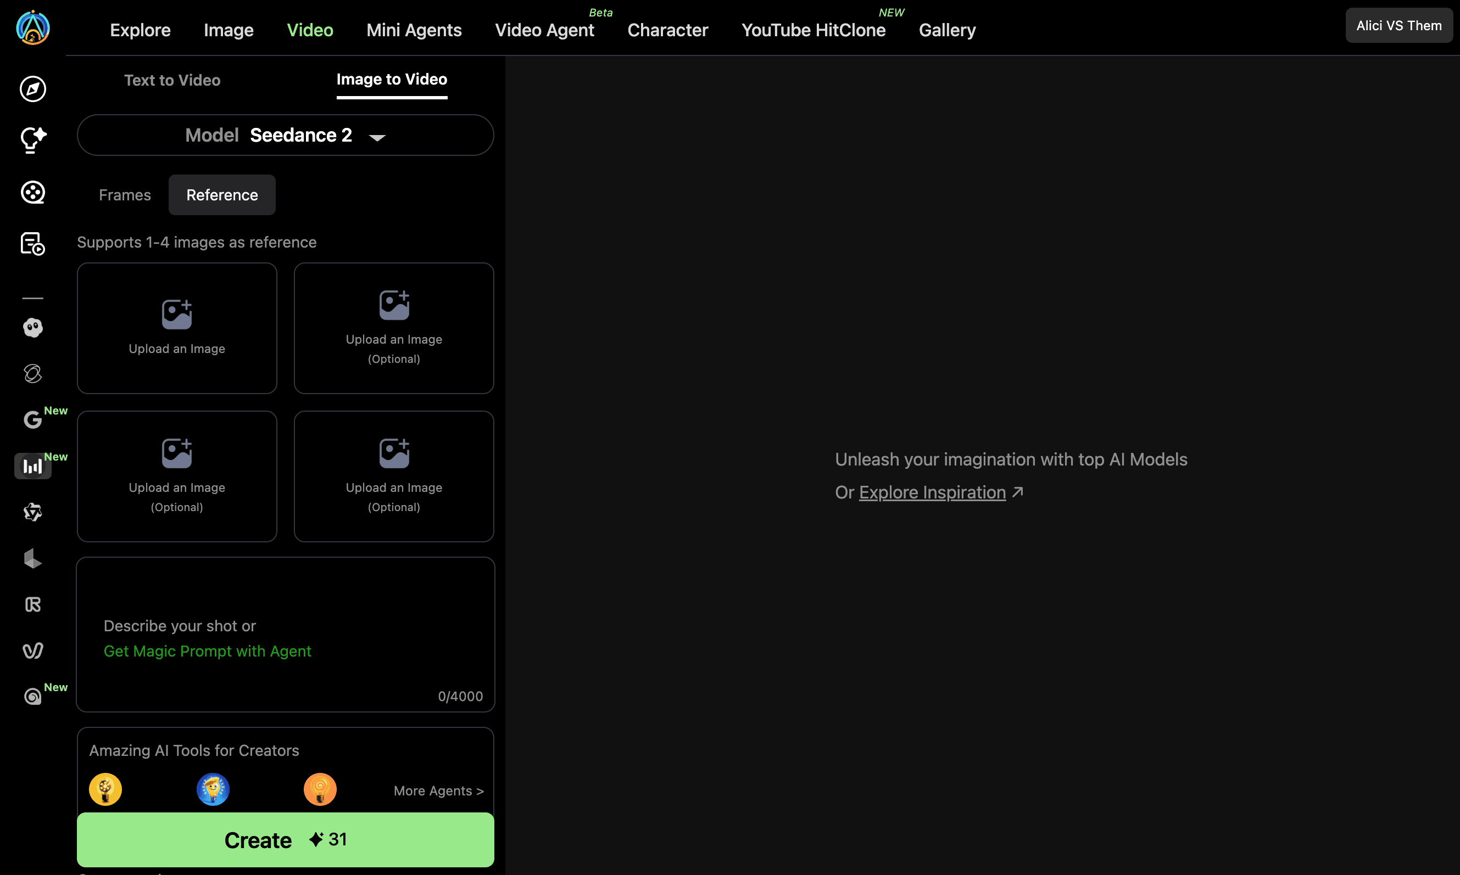1460x875 pixels.
Task: Open the Seedance 2 model dropdown
Action: click(x=285, y=135)
